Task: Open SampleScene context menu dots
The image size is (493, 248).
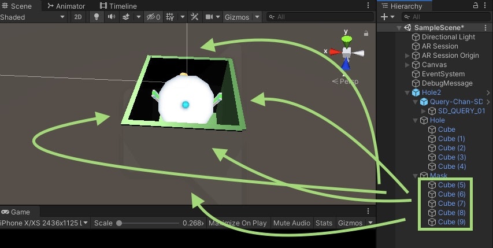Action: pos(485,28)
